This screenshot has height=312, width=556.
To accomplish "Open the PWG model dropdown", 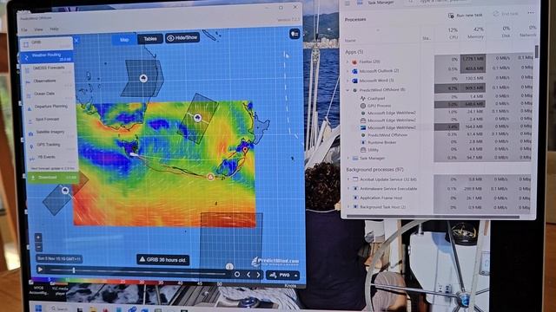I will [283, 275].
